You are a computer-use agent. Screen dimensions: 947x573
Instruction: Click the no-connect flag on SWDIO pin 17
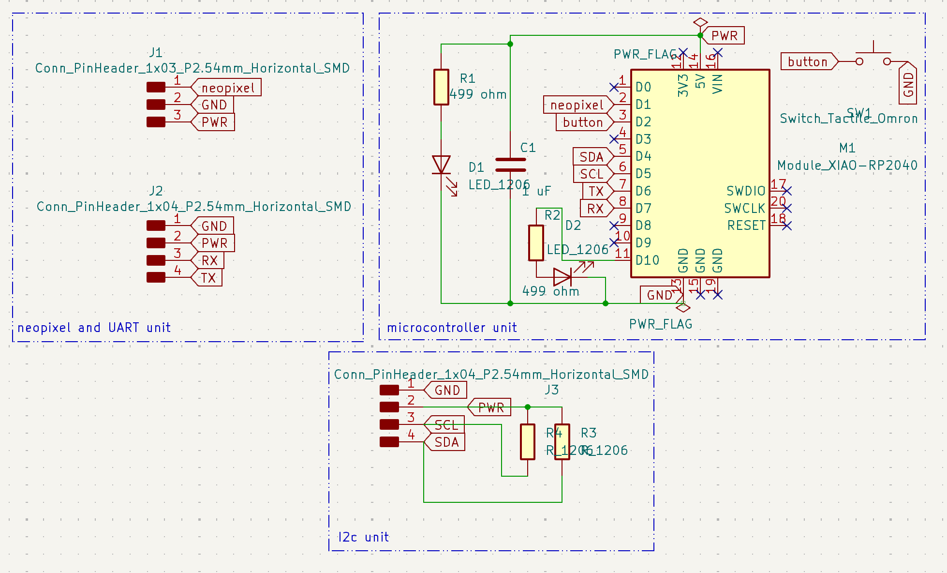(x=787, y=191)
